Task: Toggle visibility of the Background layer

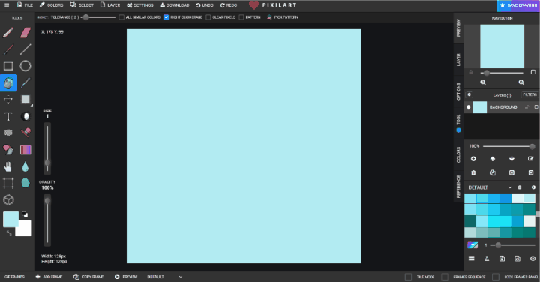Action: point(468,107)
